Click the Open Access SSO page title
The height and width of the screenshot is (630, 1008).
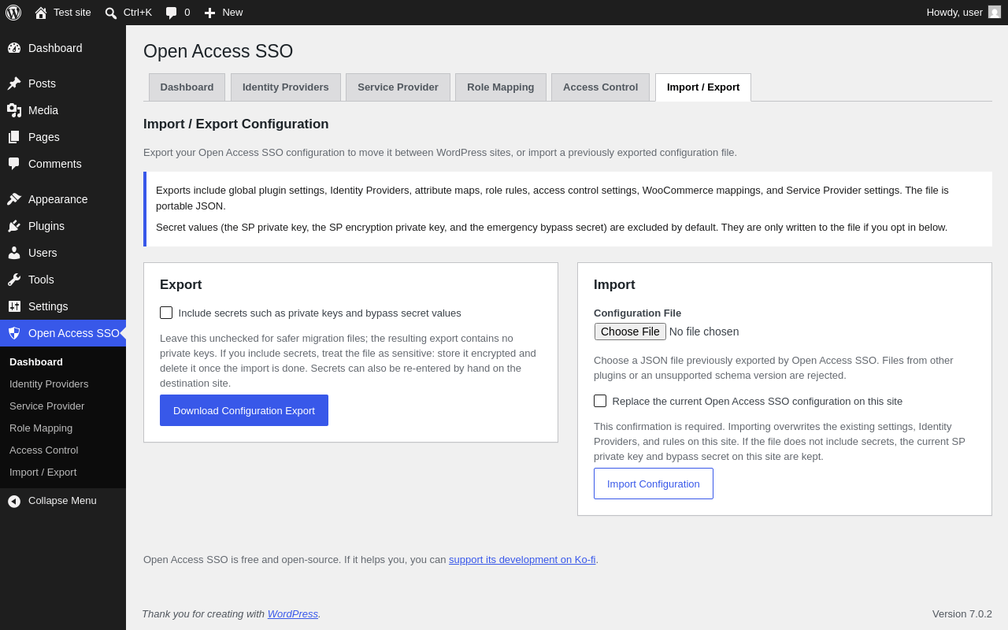pyautogui.click(x=218, y=51)
